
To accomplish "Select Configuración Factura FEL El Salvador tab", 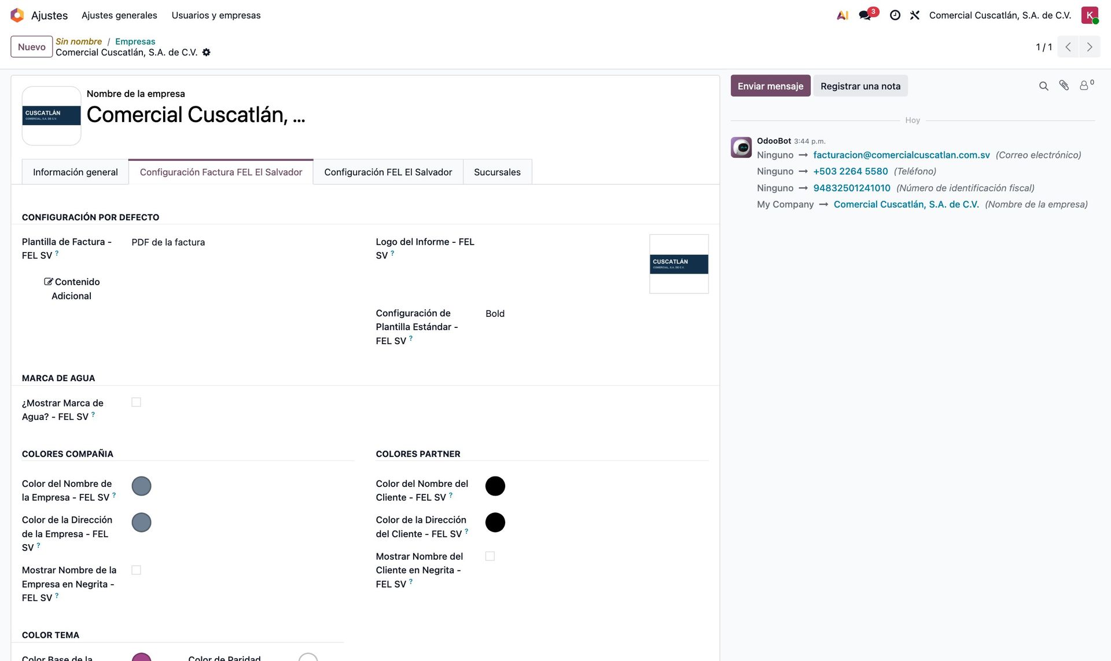I will [221, 172].
